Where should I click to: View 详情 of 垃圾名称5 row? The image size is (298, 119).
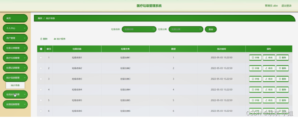tap(255, 100)
